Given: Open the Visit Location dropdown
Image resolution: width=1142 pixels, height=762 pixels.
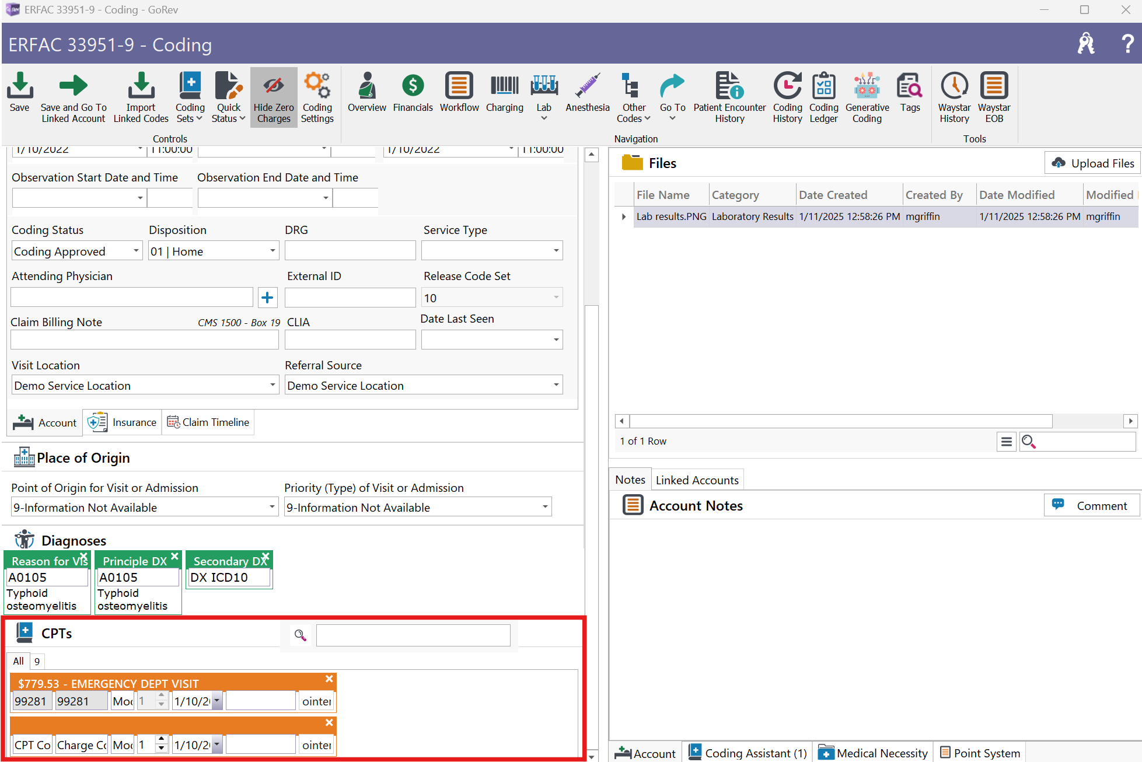Looking at the screenshot, I should (273, 385).
